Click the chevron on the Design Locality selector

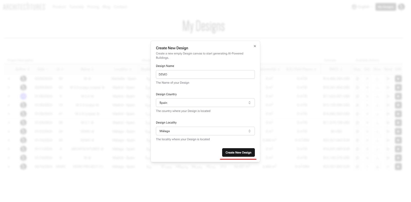point(249,131)
